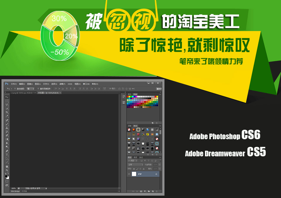Toggle Quick Mask mode icon
Image resolution: width=281 pixels, height=198 pixels.
[x=7, y=181]
